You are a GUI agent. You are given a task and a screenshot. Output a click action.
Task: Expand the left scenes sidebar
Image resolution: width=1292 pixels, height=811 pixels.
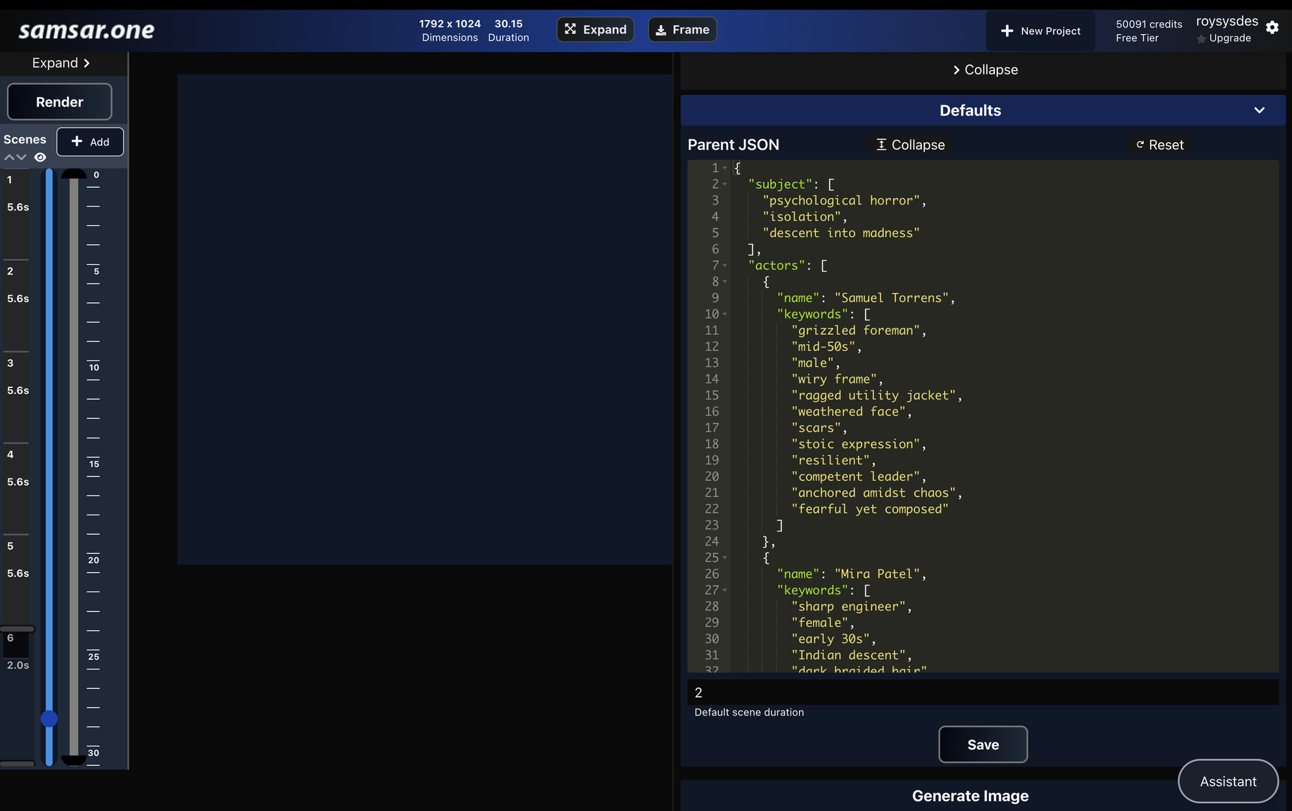pos(61,63)
